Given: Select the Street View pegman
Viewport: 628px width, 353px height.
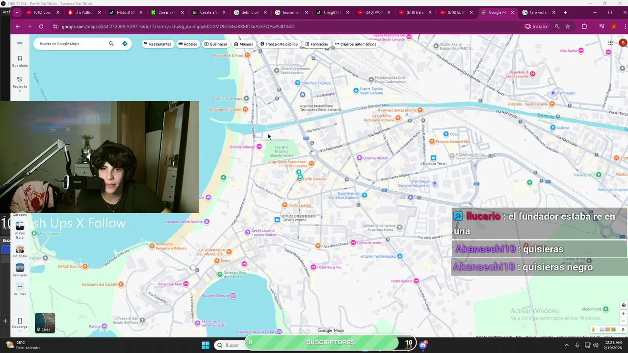Looking at the screenshot, I should point(594,329).
